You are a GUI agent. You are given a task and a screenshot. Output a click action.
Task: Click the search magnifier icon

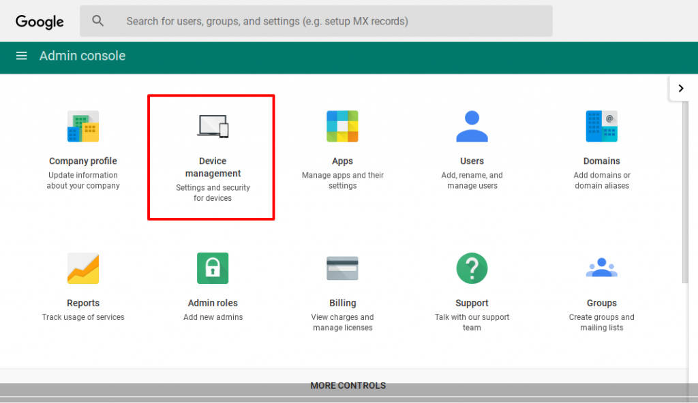click(x=98, y=21)
